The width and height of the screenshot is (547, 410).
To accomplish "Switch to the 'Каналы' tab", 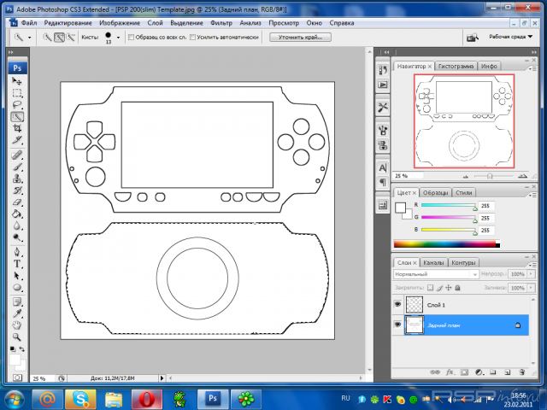I will coord(433,262).
